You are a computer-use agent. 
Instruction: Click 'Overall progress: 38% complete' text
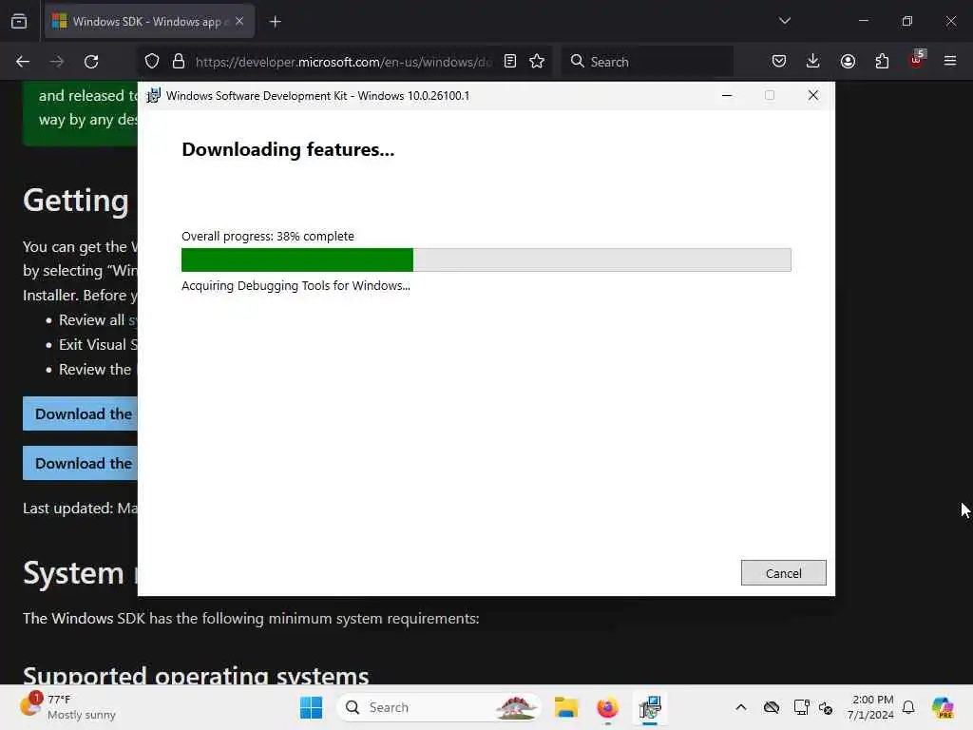coord(267,237)
